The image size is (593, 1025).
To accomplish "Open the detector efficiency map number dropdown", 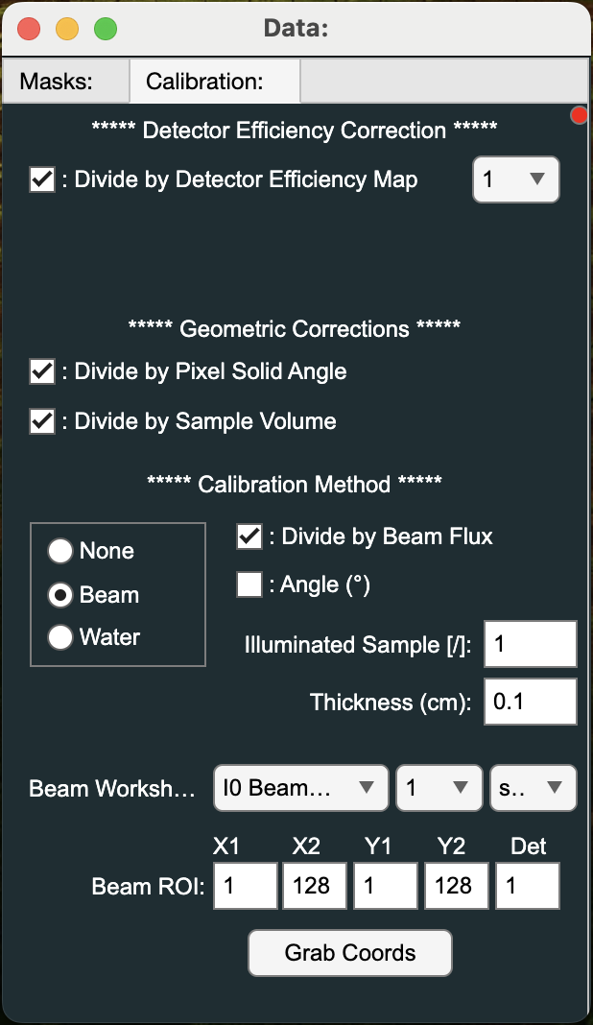I will [x=515, y=179].
